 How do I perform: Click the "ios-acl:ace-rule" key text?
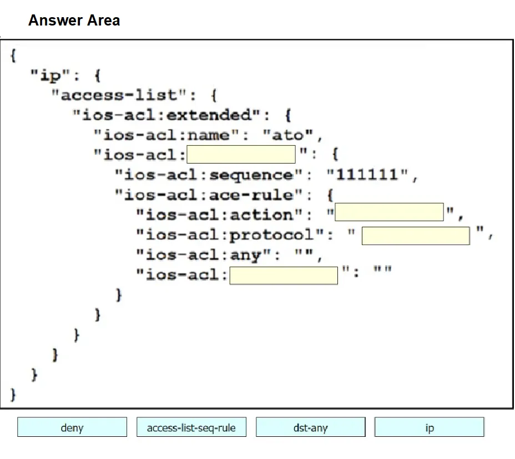pos(208,195)
